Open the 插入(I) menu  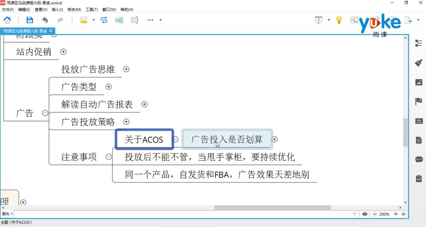(57, 10)
